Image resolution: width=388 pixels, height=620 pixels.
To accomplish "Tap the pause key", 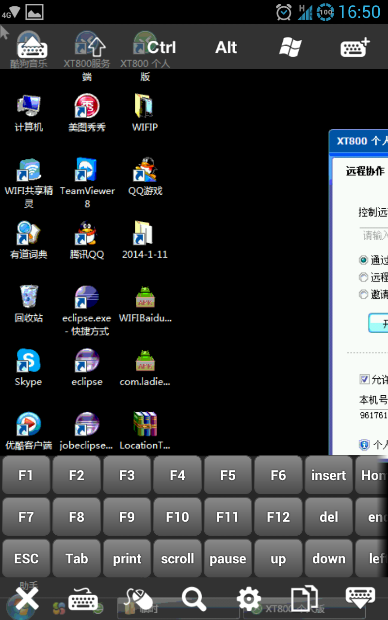I will (x=228, y=558).
